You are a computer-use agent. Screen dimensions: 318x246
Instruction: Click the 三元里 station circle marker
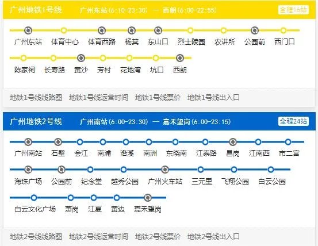pos(201,170)
